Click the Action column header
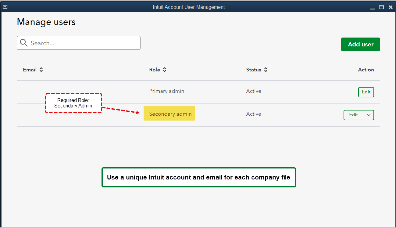This screenshot has width=396, height=228. [x=366, y=70]
